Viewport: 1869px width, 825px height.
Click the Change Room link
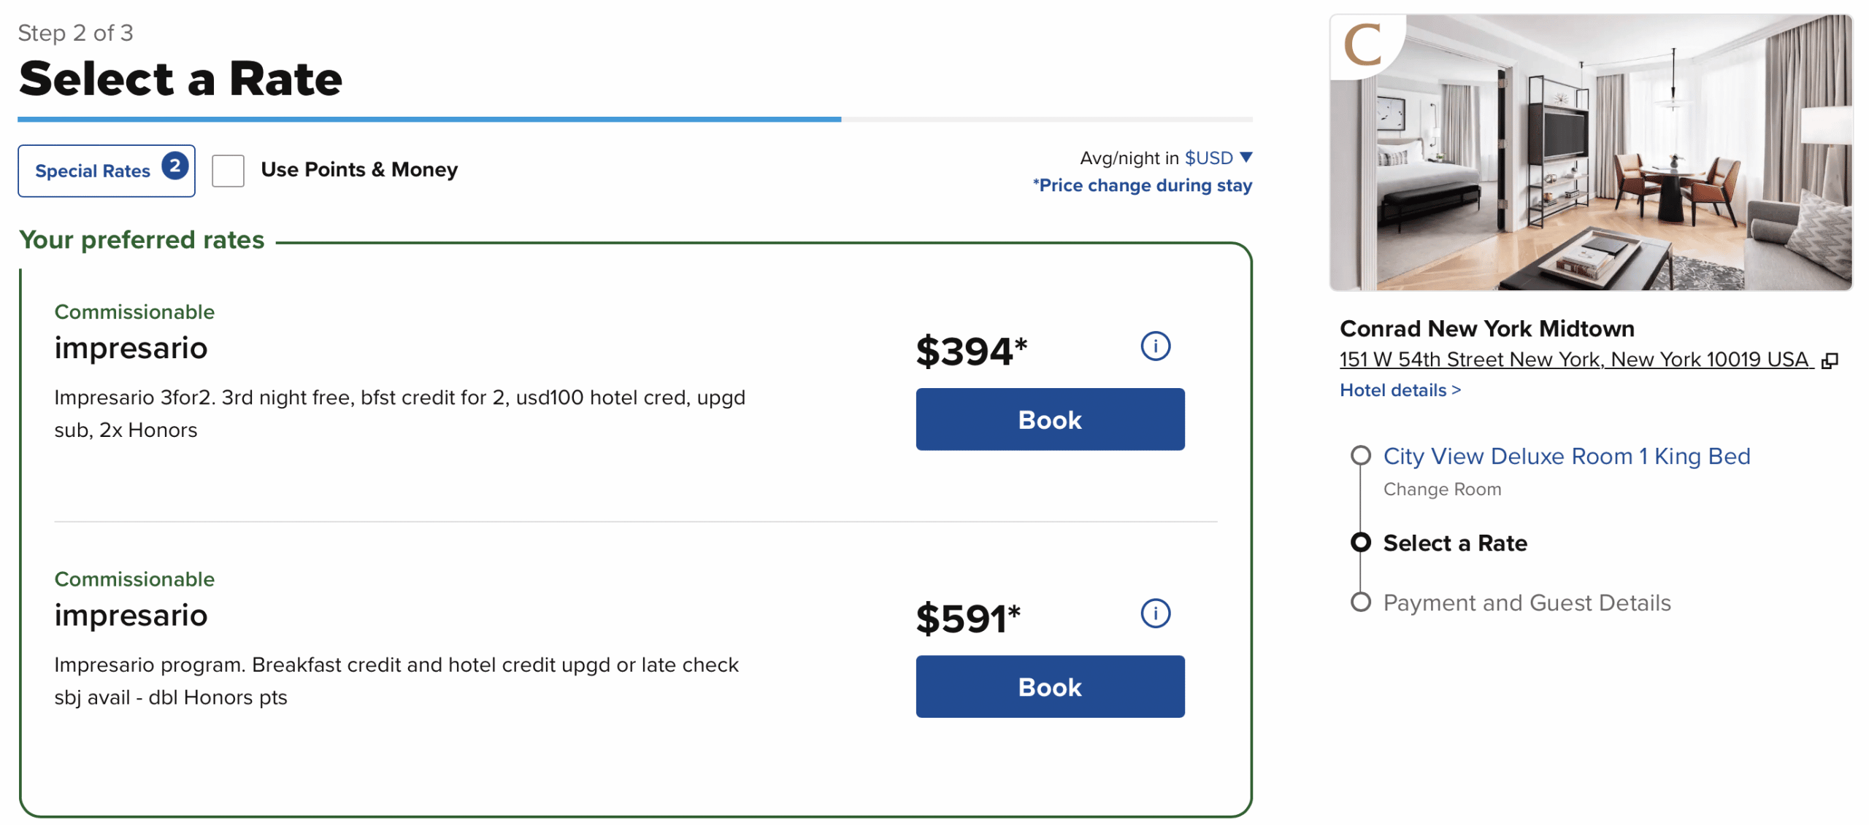point(1442,489)
